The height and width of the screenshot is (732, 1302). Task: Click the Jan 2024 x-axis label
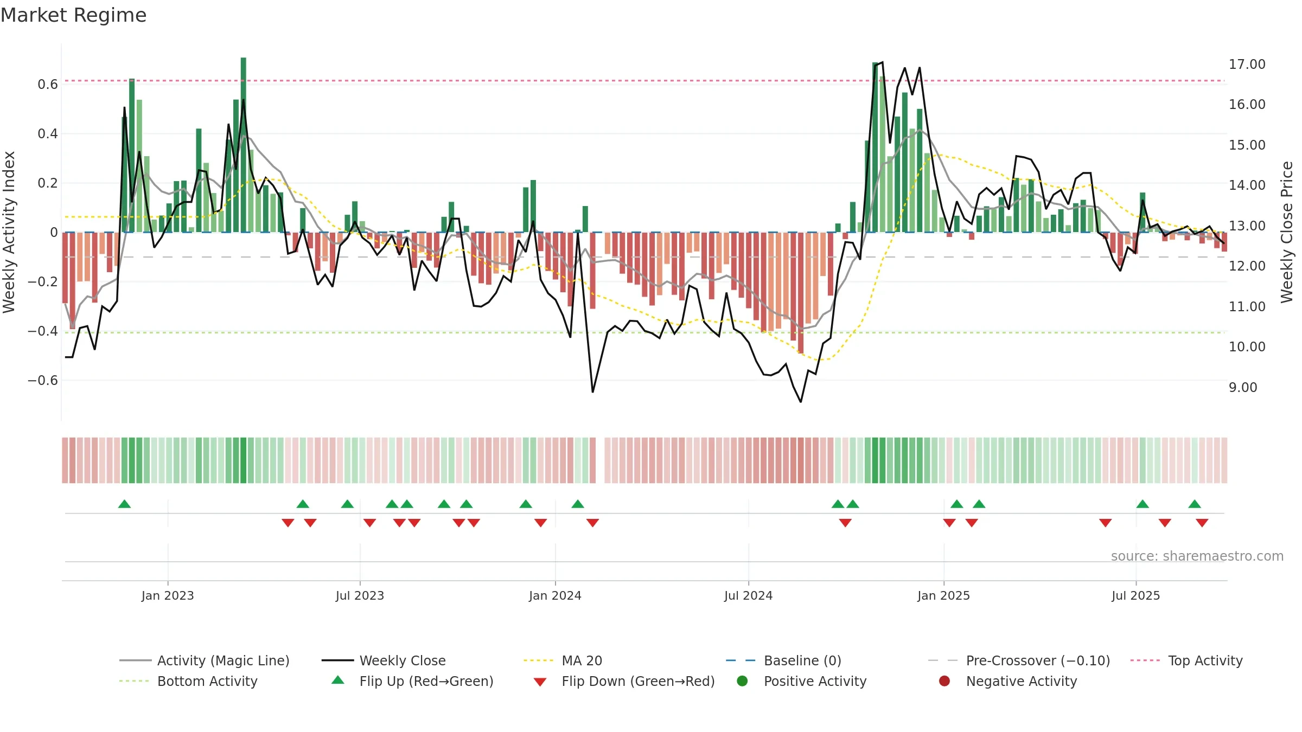click(x=555, y=595)
